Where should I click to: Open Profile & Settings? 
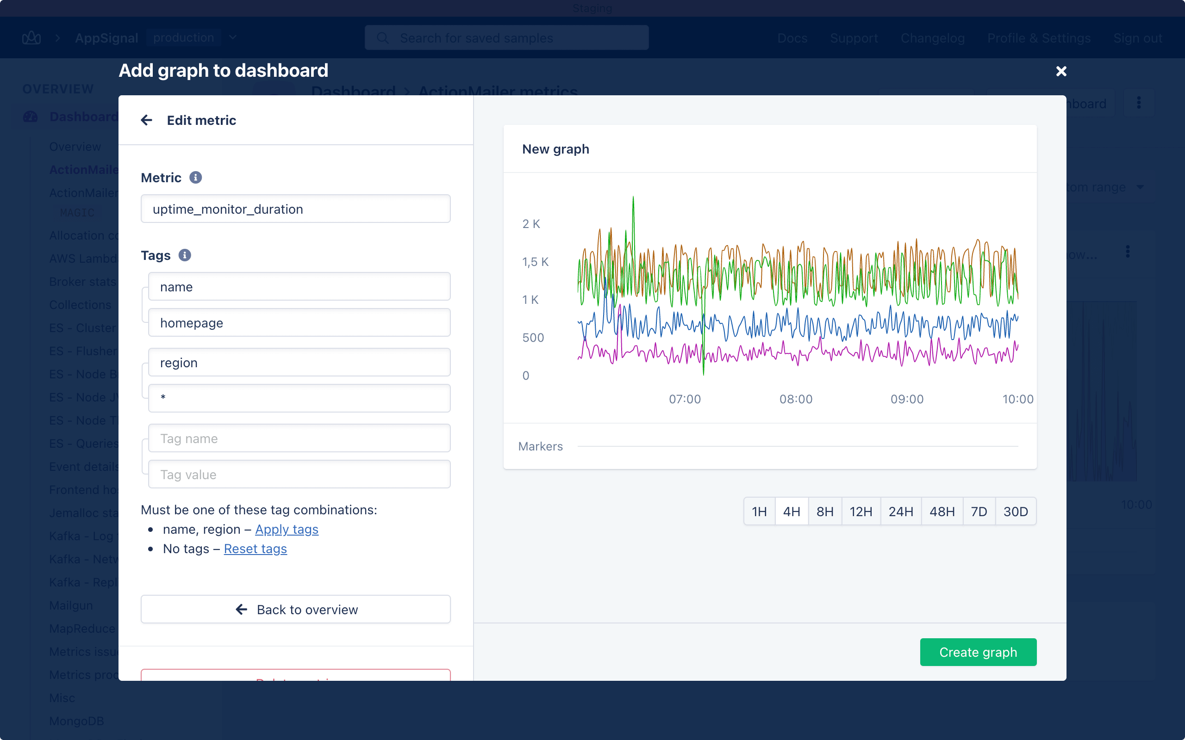(x=1039, y=37)
